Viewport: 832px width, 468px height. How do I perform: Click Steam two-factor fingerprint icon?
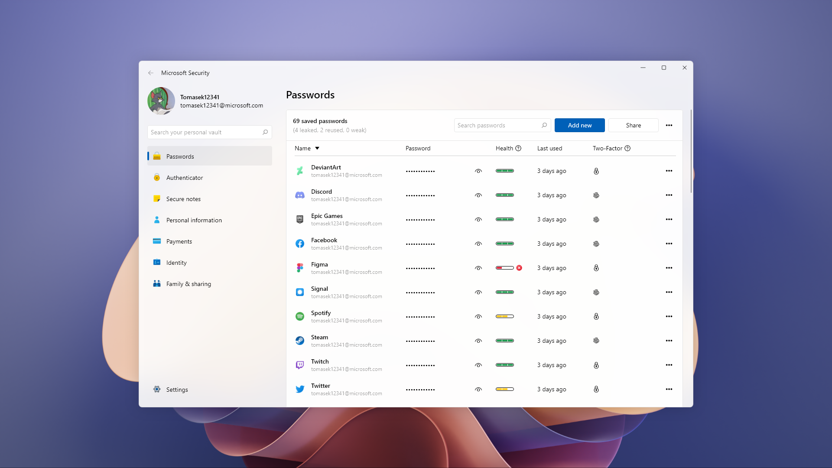pyautogui.click(x=596, y=341)
